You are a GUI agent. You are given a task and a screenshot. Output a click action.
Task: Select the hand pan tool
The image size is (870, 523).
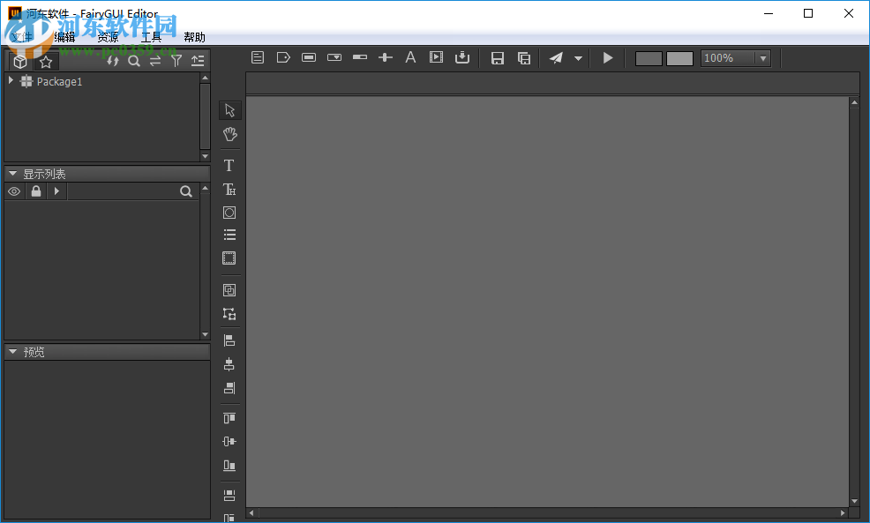(229, 134)
